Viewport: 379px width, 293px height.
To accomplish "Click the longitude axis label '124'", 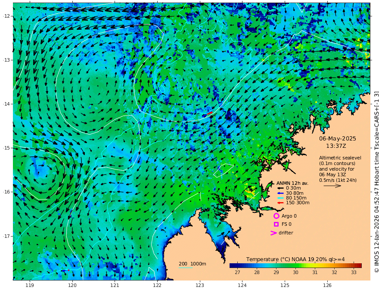I will click(x=242, y=286).
